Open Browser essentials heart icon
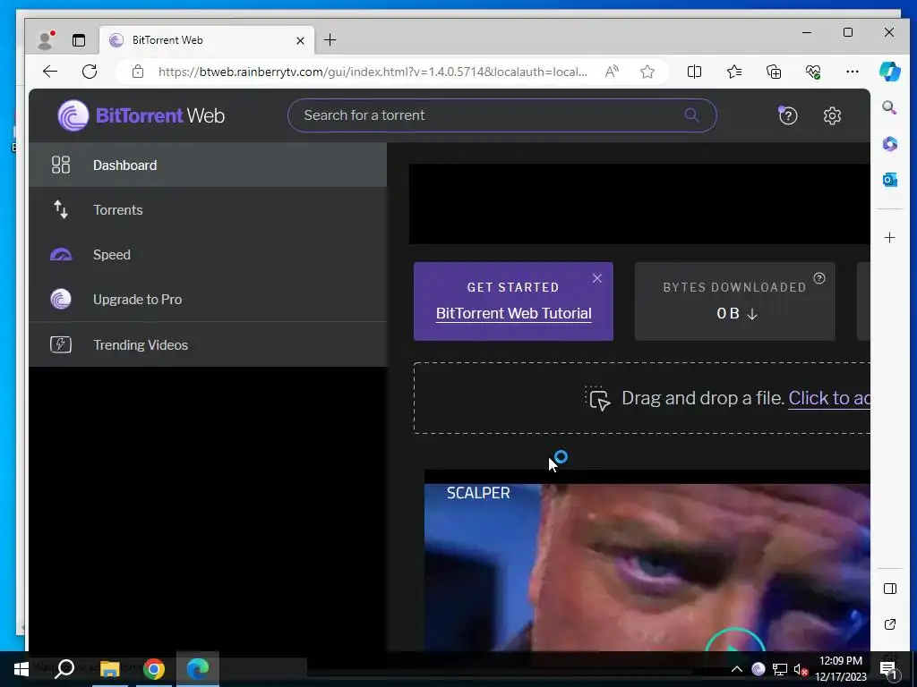The image size is (917, 687). [x=813, y=72]
